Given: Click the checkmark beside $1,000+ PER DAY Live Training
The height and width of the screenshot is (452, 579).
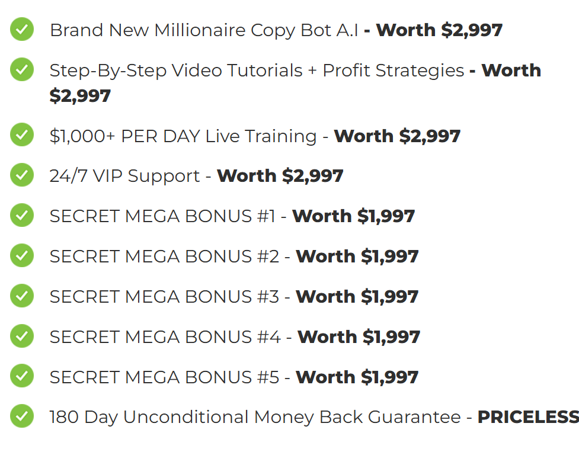Looking at the screenshot, I should tap(22, 134).
